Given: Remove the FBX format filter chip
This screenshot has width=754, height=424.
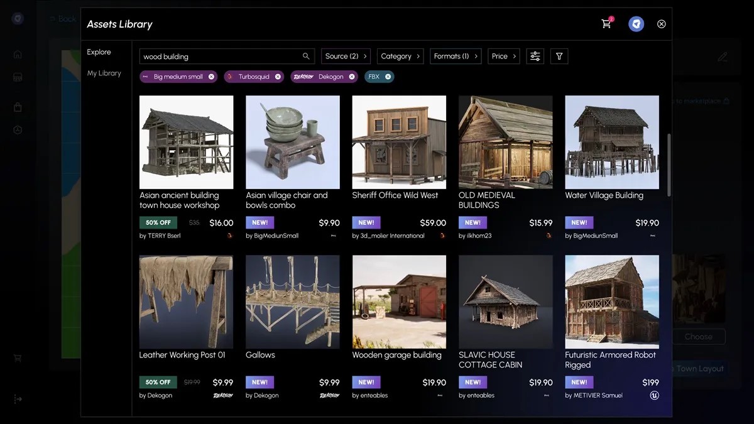Looking at the screenshot, I should (x=388, y=77).
